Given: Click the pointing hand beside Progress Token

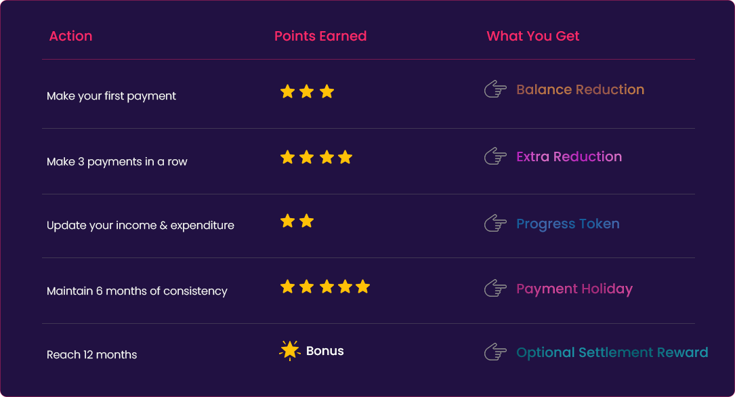Looking at the screenshot, I should (x=496, y=224).
